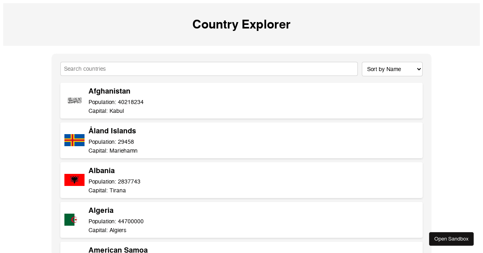This screenshot has height=253, width=483.
Task: Click the Algeria population text
Action: pyautogui.click(x=116, y=221)
